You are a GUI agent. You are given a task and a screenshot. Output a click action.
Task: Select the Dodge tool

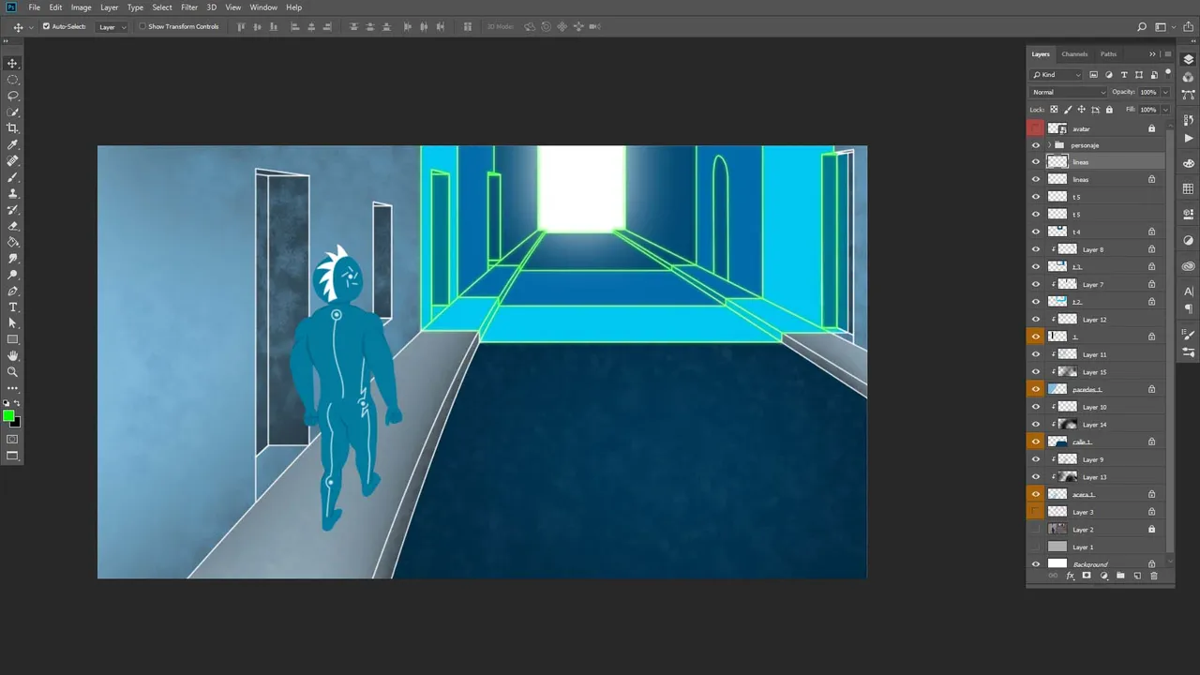click(x=12, y=275)
